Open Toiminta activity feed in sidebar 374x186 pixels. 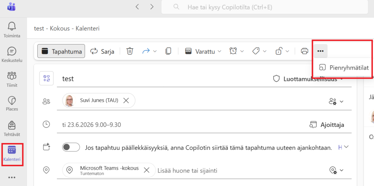click(x=12, y=30)
